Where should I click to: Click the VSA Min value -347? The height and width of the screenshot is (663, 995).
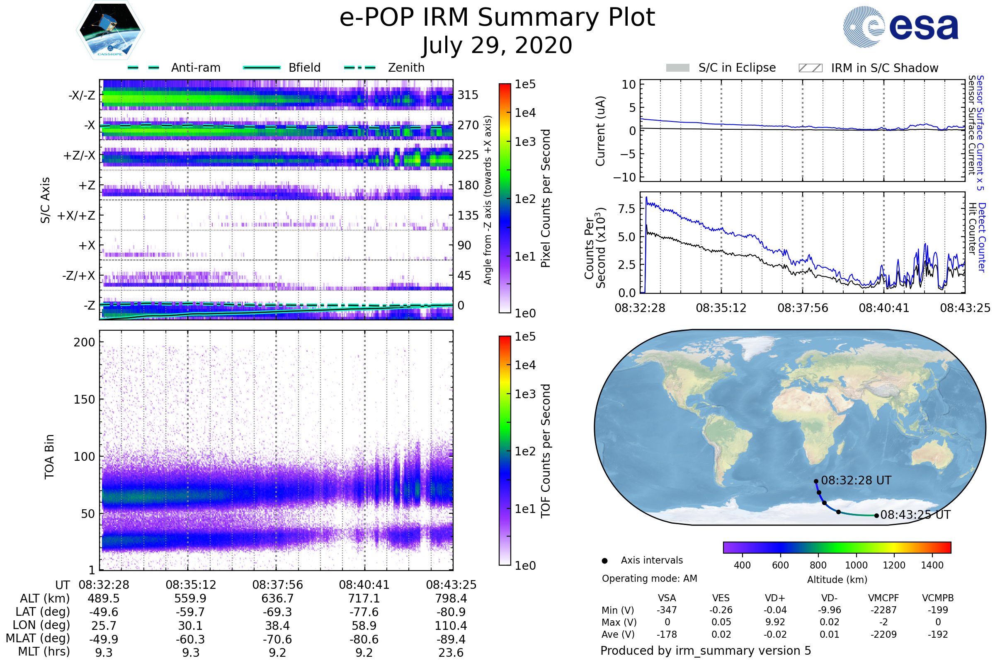pyautogui.click(x=667, y=610)
